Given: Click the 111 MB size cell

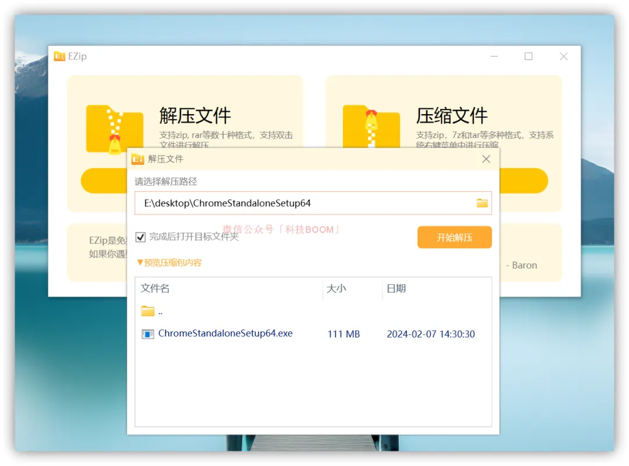Looking at the screenshot, I should point(344,334).
